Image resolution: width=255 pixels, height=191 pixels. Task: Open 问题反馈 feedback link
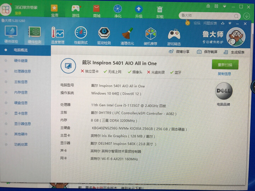(210, 23)
